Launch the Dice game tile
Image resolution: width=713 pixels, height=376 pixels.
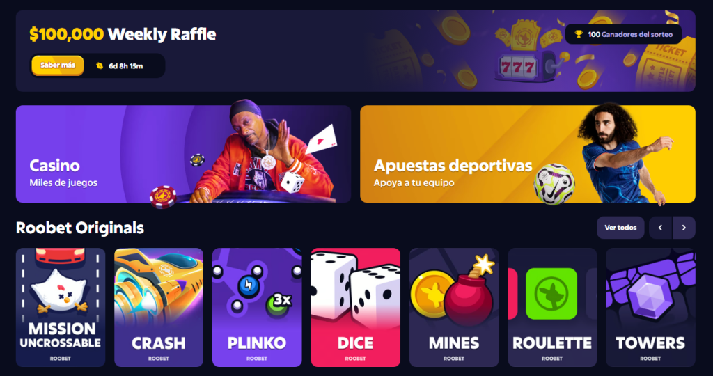point(356,307)
